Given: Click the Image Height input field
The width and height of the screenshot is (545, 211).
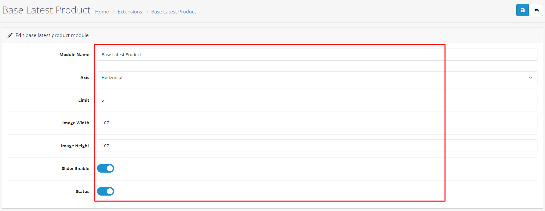Looking at the screenshot, I should tap(317, 146).
